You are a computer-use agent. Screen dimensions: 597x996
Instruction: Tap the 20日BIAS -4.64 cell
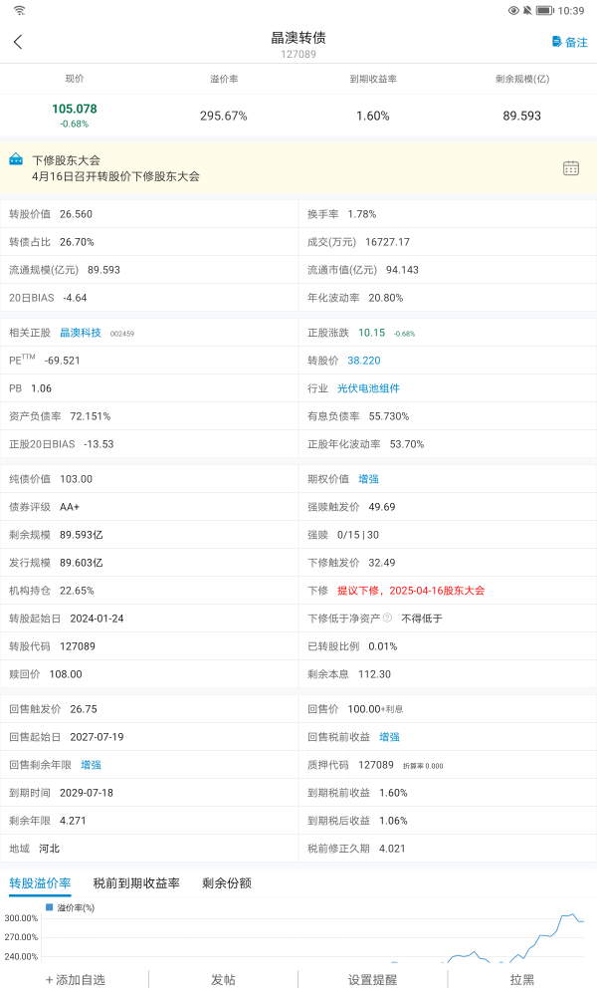click(149, 298)
